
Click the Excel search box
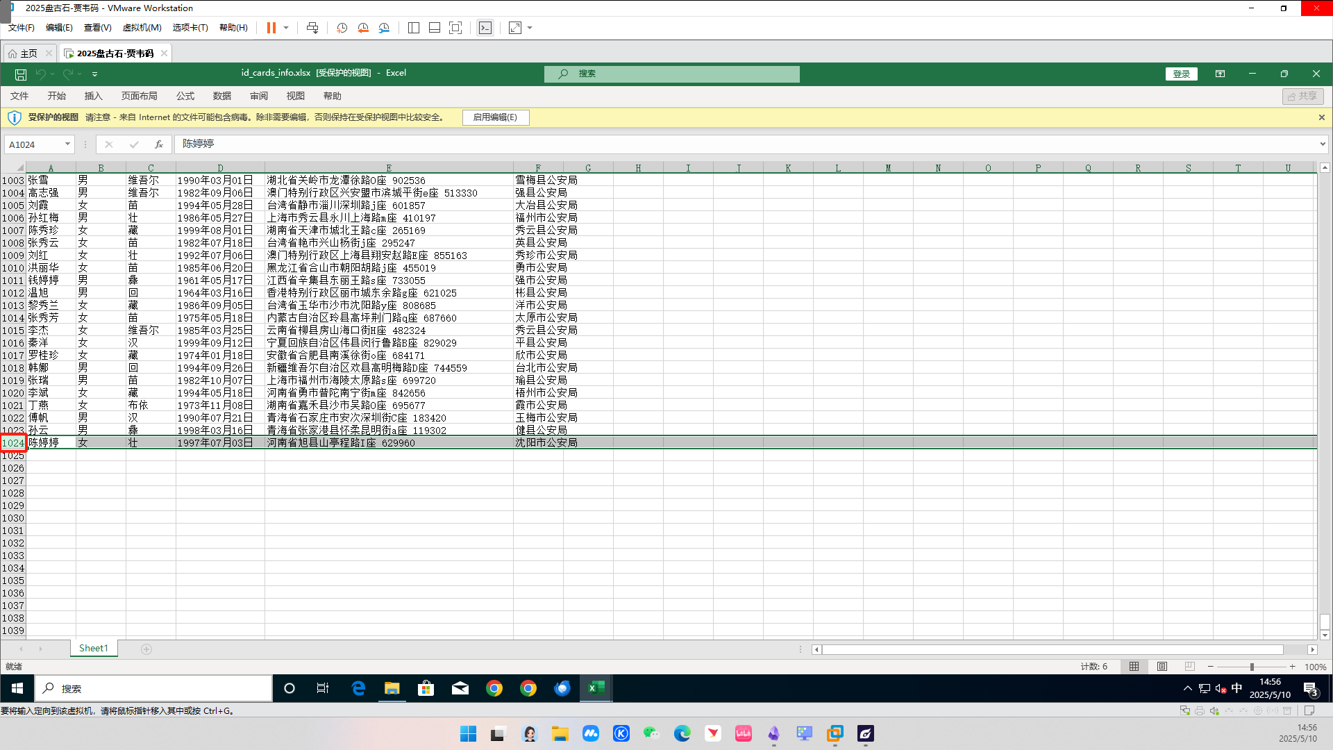(671, 74)
